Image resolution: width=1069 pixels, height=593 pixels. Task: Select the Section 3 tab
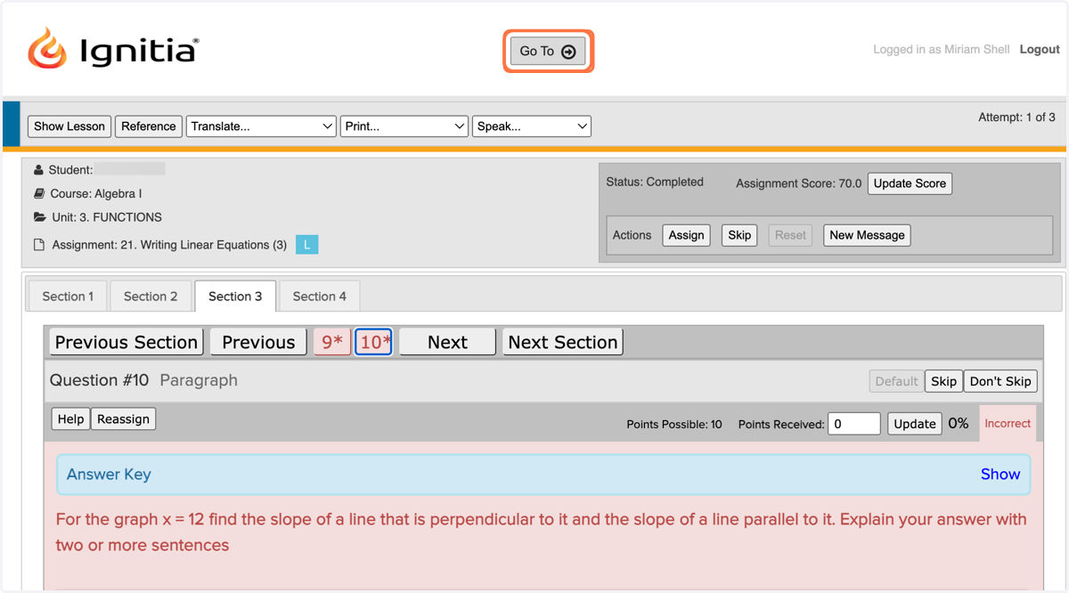click(x=235, y=296)
